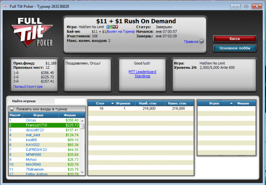Select player MPMP888 row

[x=44, y=155]
